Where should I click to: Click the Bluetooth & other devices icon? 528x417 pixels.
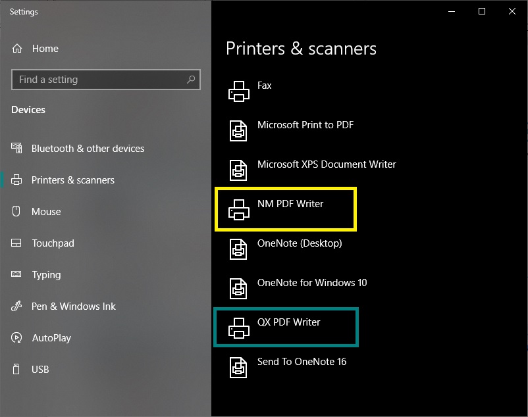pos(16,148)
